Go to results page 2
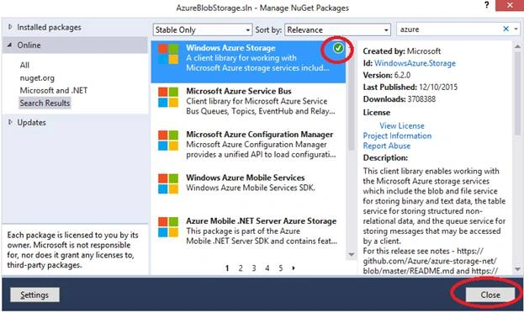 [241, 268]
